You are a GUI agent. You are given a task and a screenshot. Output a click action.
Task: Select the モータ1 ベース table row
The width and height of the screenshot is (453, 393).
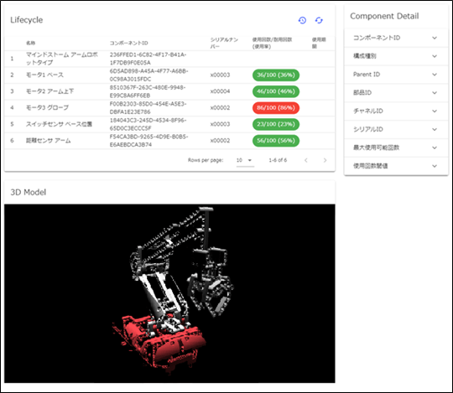[169, 75]
